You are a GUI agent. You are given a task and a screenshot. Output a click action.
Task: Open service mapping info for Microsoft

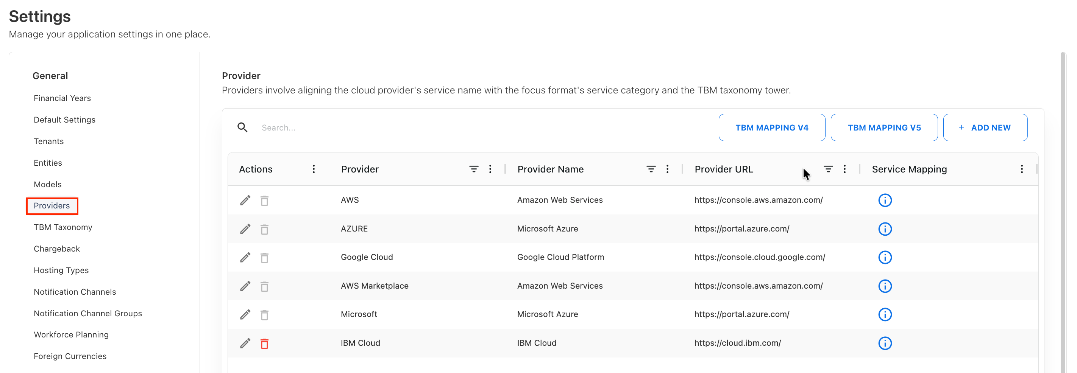pyautogui.click(x=885, y=314)
